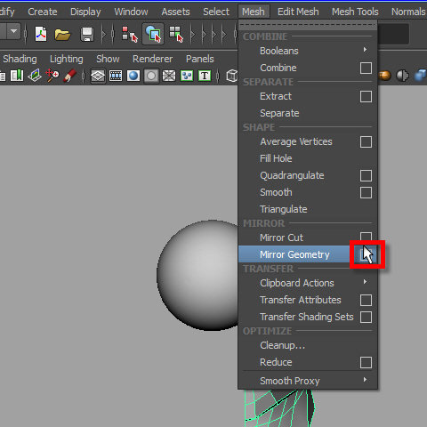
Task: Toggle the wireframe cube icon
Action: pyautogui.click(x=232, y=76)
